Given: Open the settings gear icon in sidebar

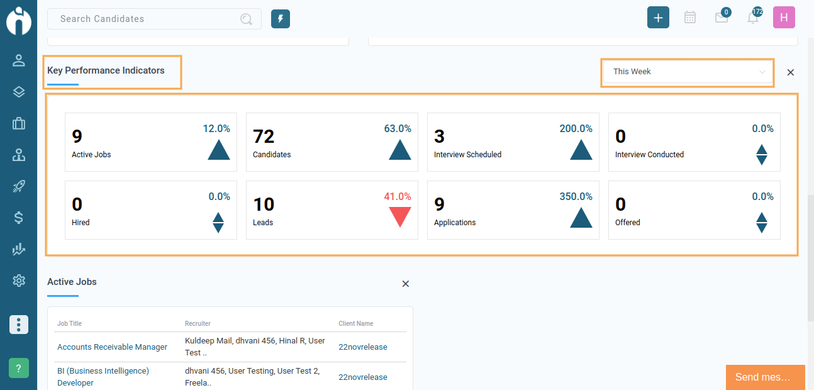Looking at the screenshot, I should tap(19, 281).
